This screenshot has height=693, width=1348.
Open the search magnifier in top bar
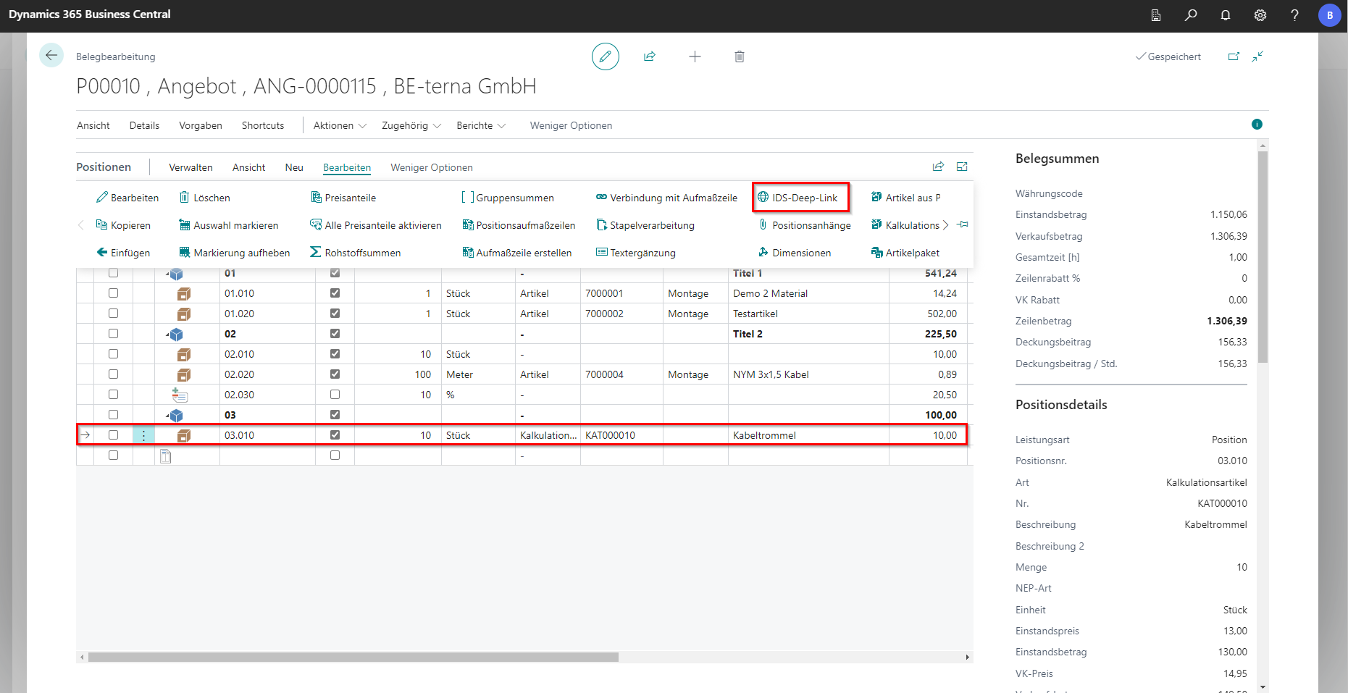pos(1191,15)
